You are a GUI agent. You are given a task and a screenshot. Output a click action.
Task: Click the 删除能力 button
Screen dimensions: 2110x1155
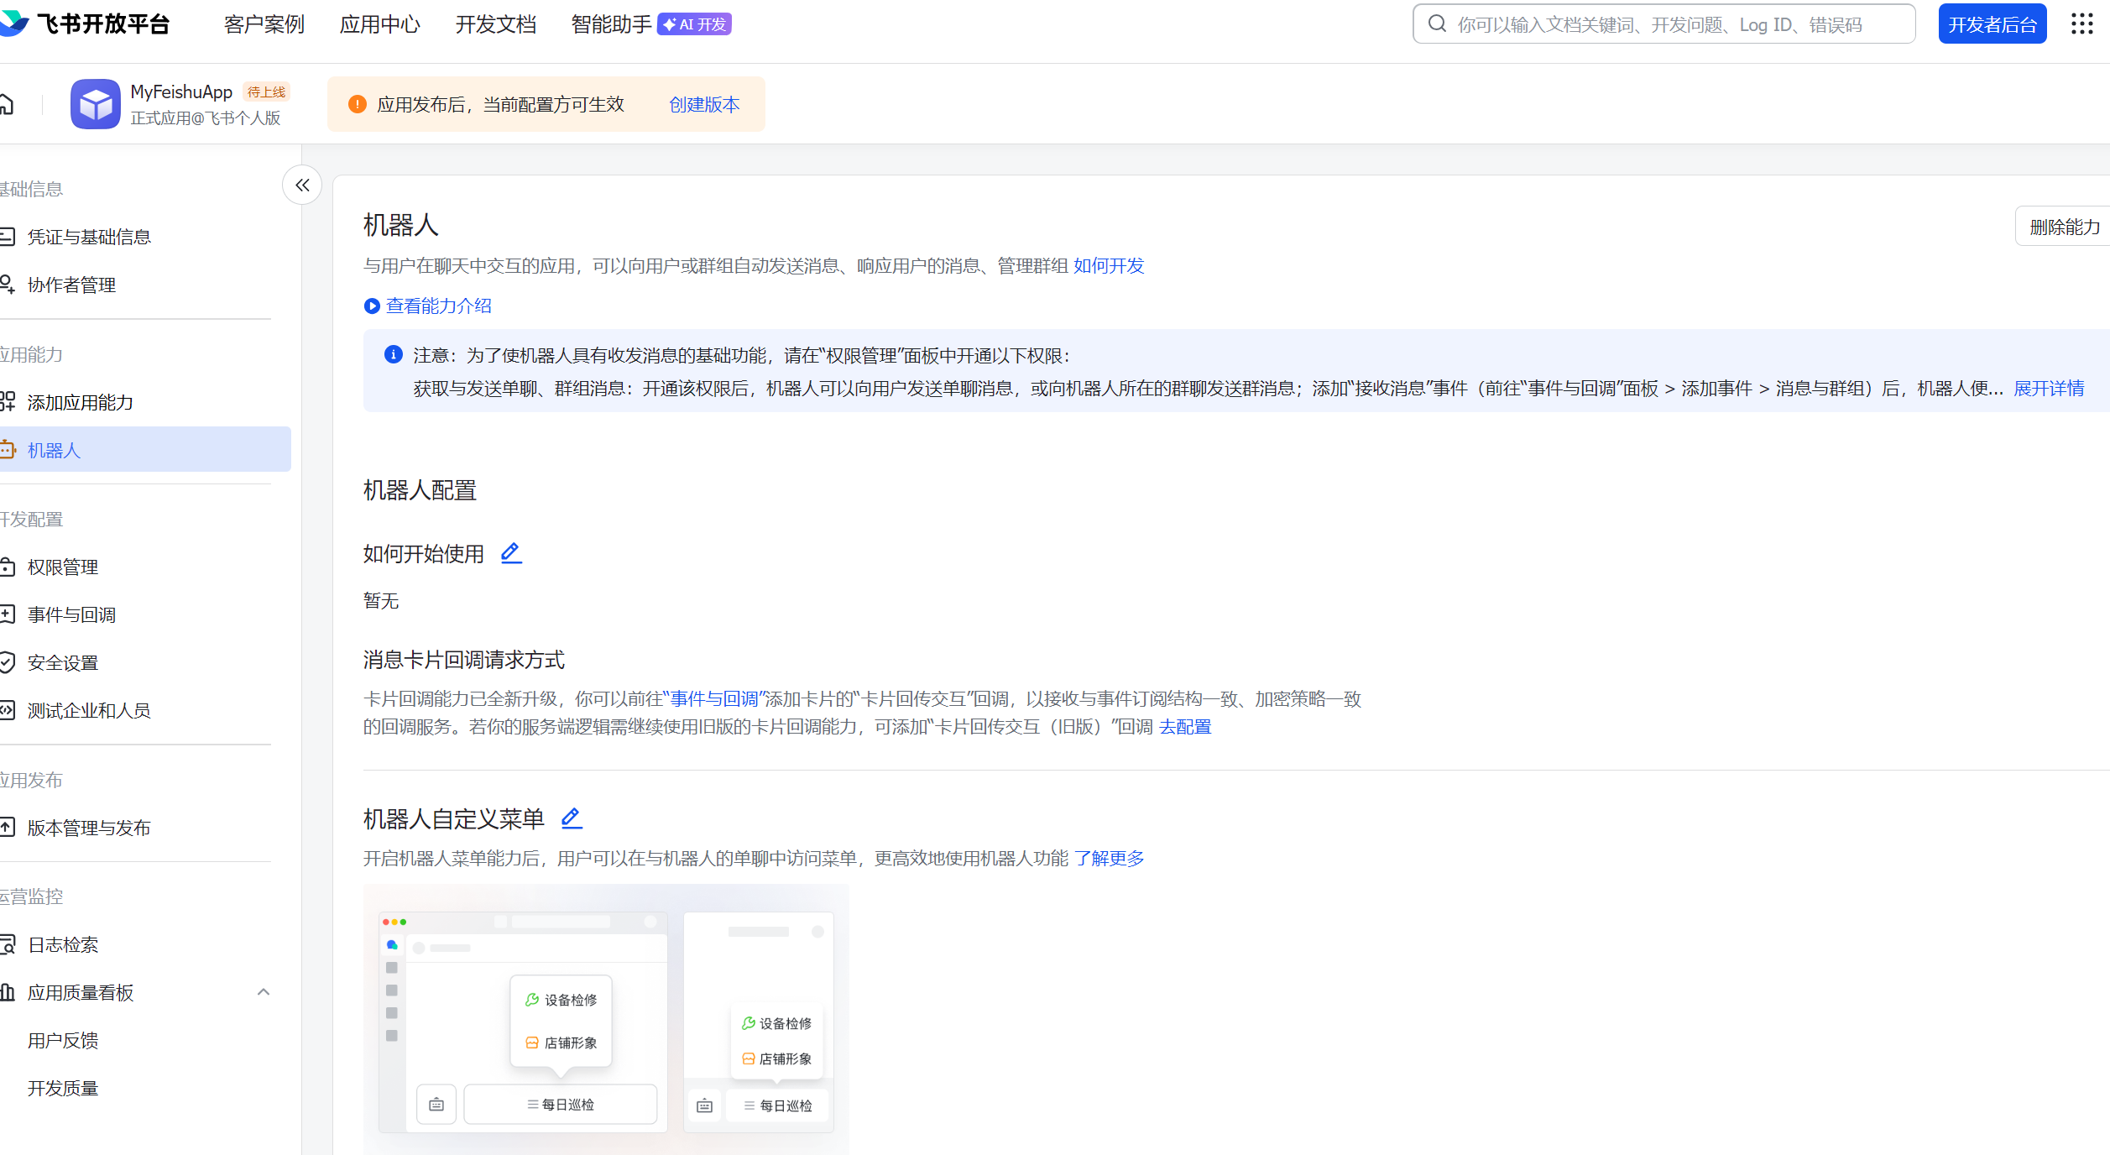click(2063, 227)
